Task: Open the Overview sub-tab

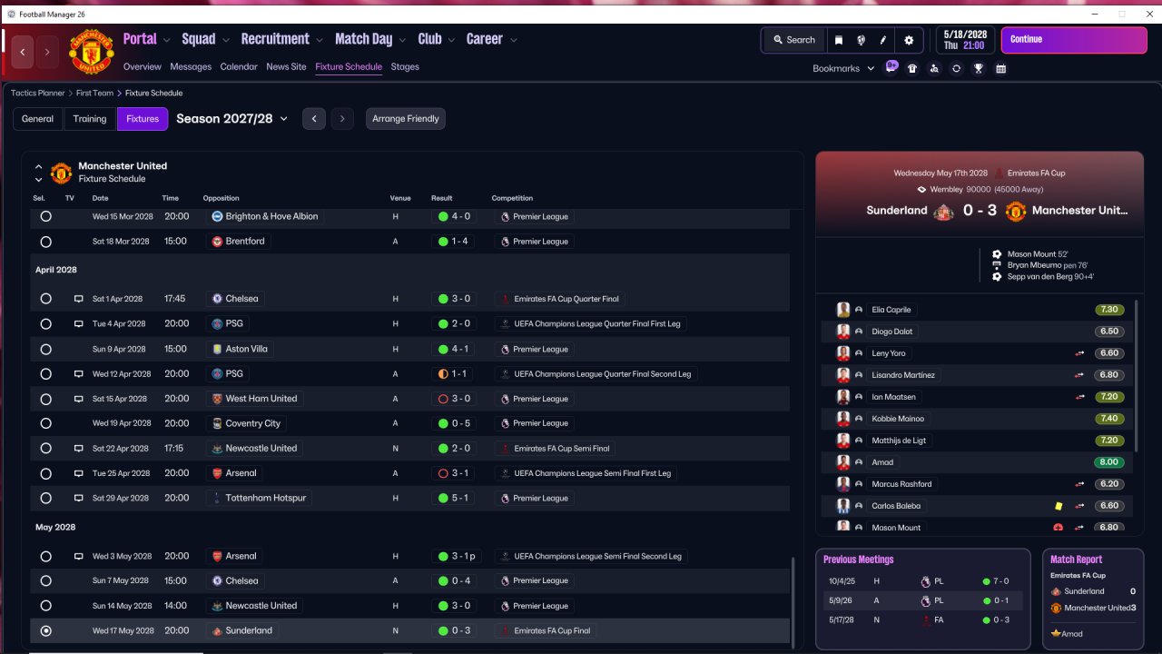Action: (143, 67)
